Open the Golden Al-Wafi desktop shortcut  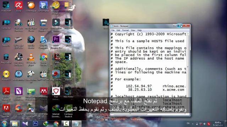[56, 7]
